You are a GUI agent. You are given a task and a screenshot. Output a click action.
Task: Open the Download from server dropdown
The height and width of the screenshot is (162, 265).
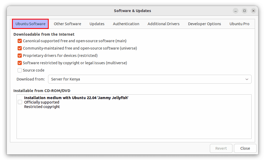[150, 79]
